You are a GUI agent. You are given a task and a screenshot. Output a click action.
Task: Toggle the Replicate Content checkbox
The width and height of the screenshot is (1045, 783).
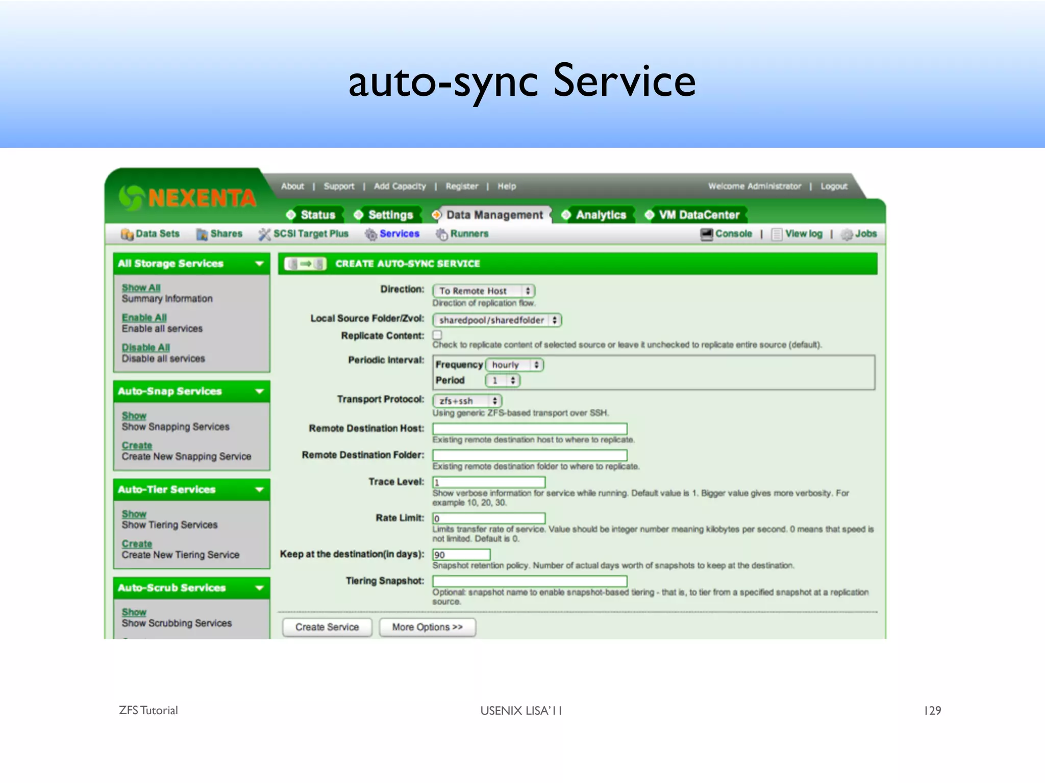tap(437, 335)
